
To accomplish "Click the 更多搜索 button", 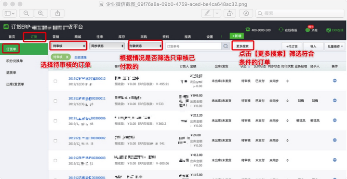I will [x=242, y=47].
